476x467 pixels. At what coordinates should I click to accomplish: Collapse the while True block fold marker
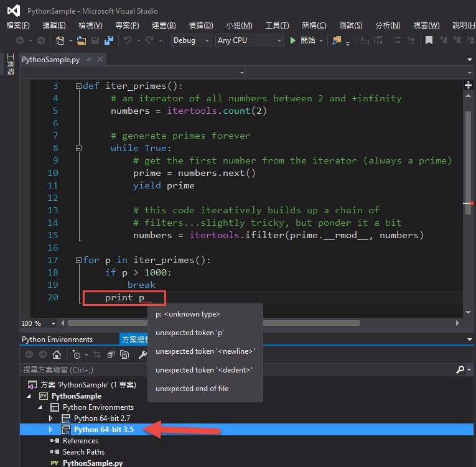pyautogui.click(x=78, y=149)
